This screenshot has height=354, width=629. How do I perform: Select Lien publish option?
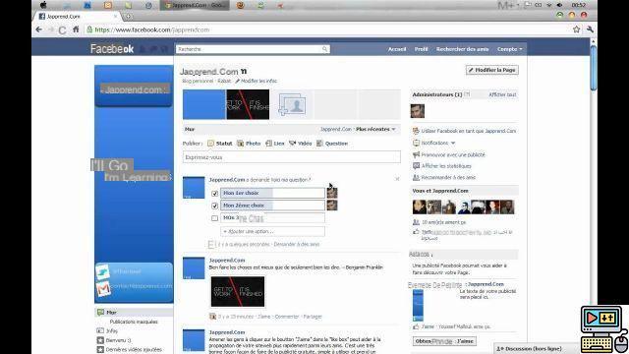point(275,144)
